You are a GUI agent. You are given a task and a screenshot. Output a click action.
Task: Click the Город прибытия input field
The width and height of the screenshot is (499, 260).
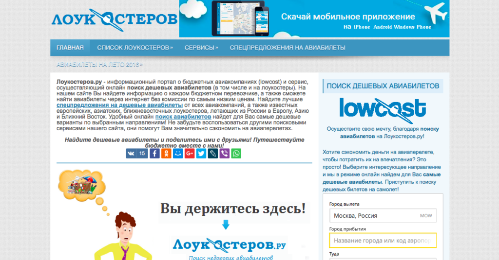[383, 240]
